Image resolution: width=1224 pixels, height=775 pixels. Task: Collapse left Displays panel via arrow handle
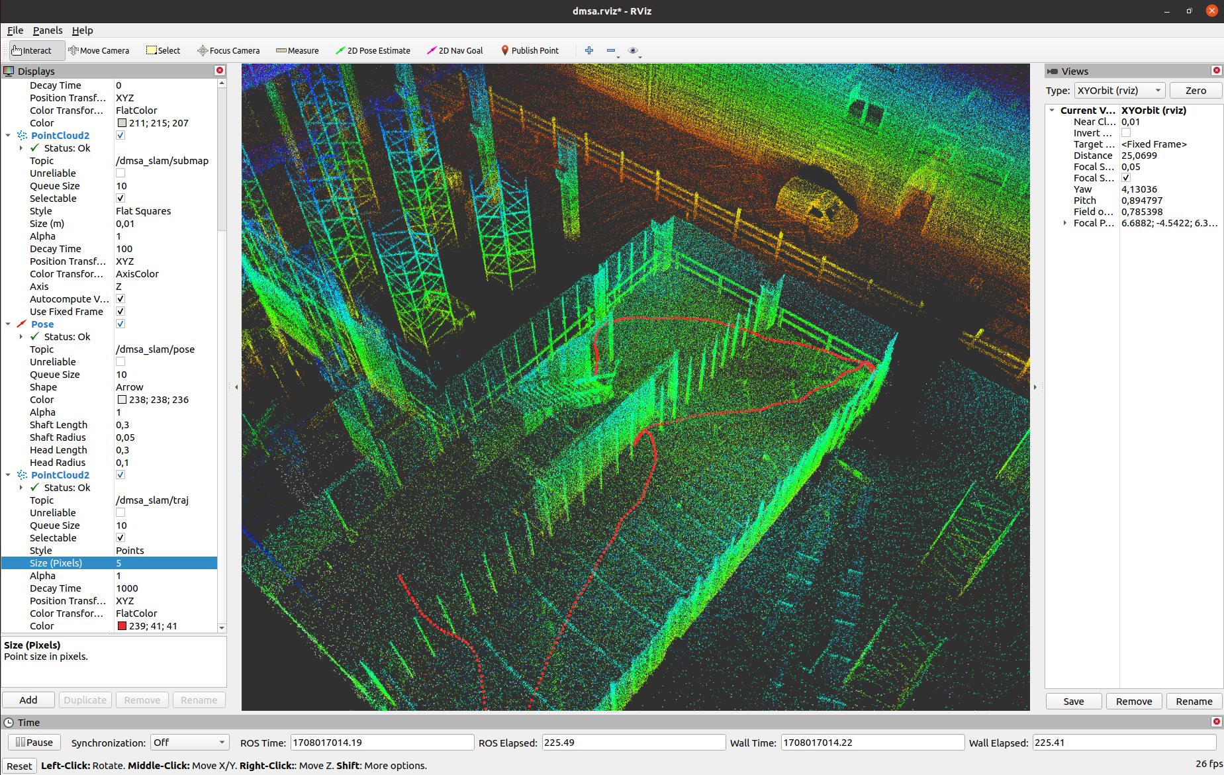coord(236,387)
